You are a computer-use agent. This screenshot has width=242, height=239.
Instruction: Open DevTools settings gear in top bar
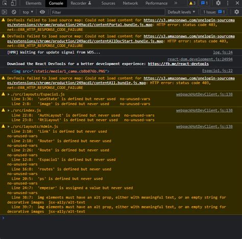[x=218, y=3]
